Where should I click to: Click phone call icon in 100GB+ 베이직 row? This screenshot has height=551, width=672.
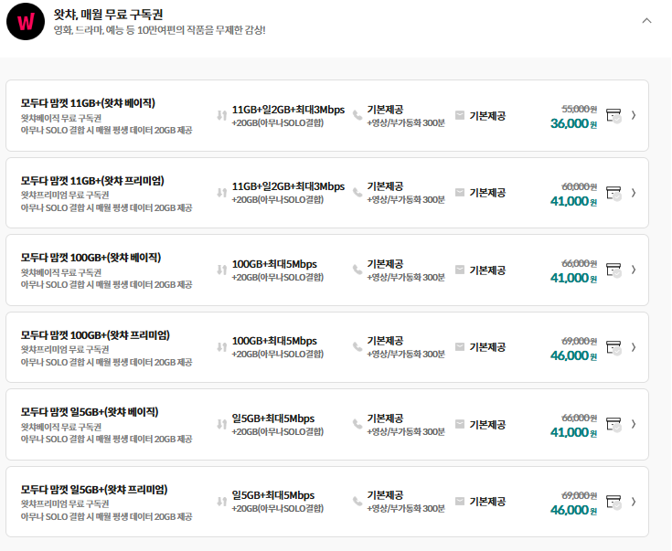coord(357,270)
